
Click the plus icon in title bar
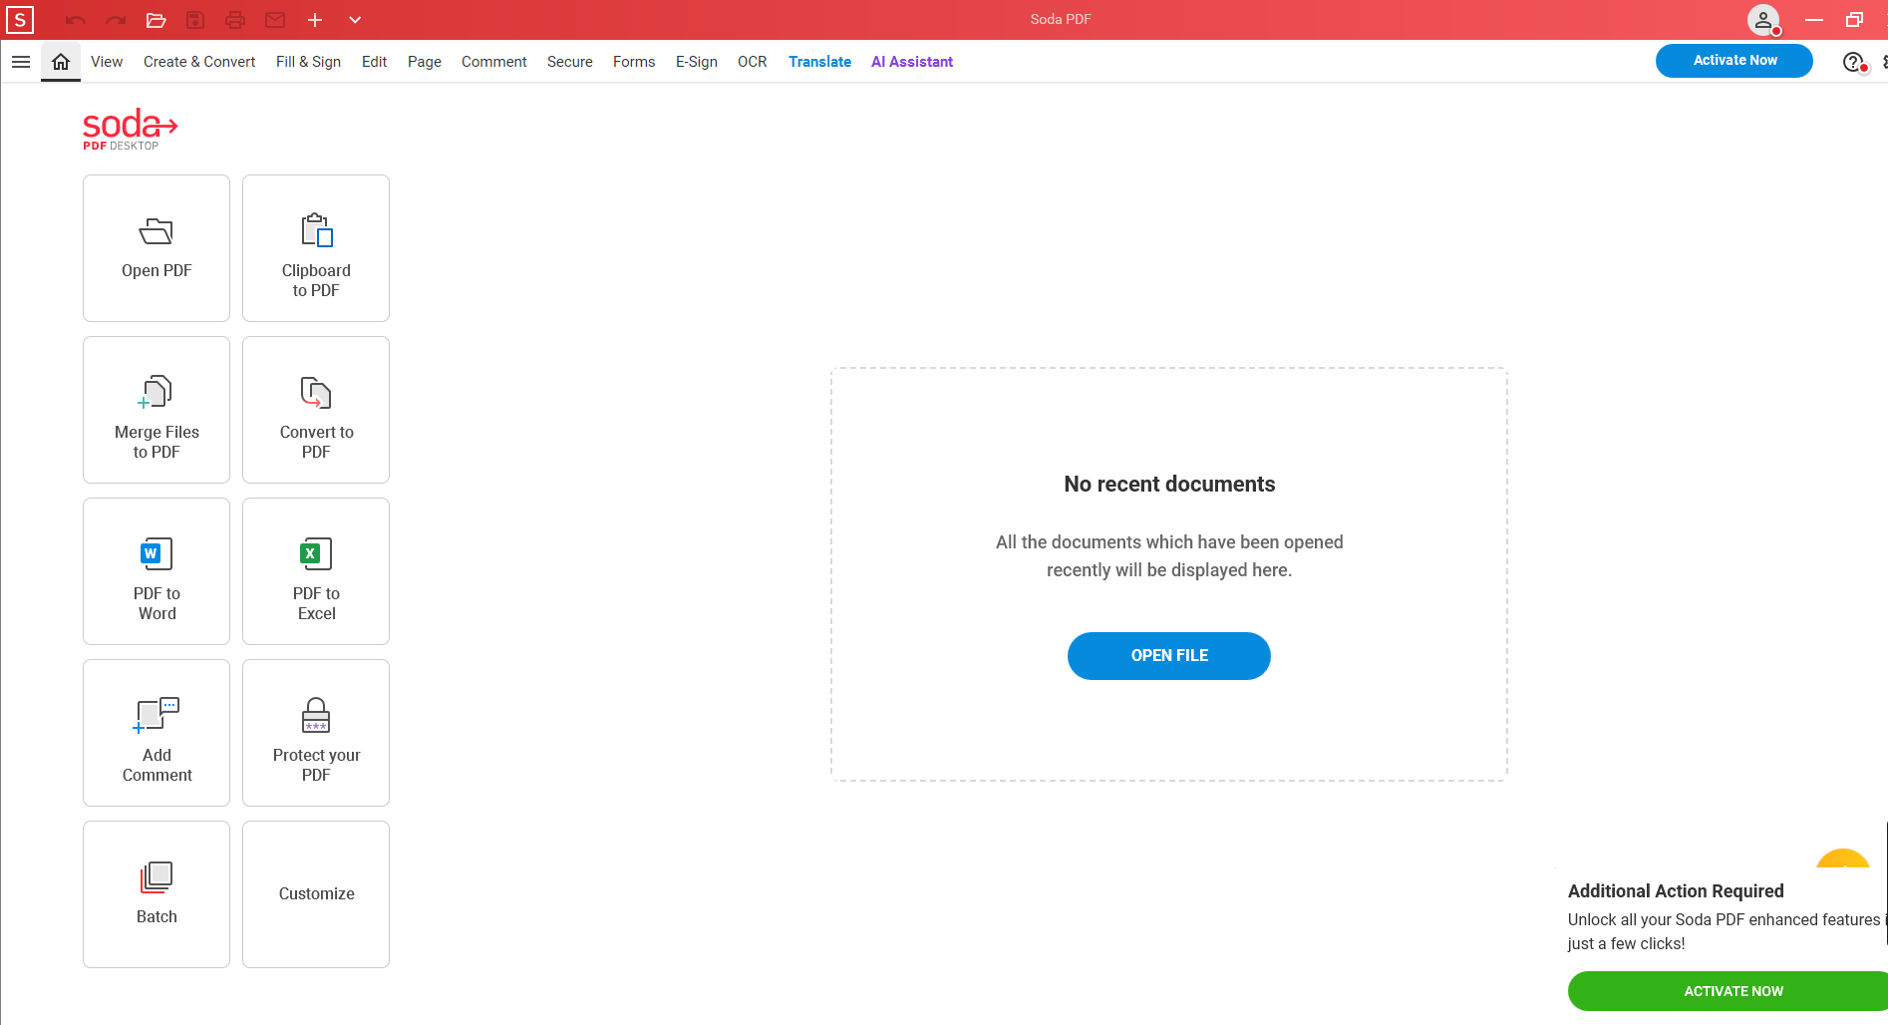click(315, 20)
